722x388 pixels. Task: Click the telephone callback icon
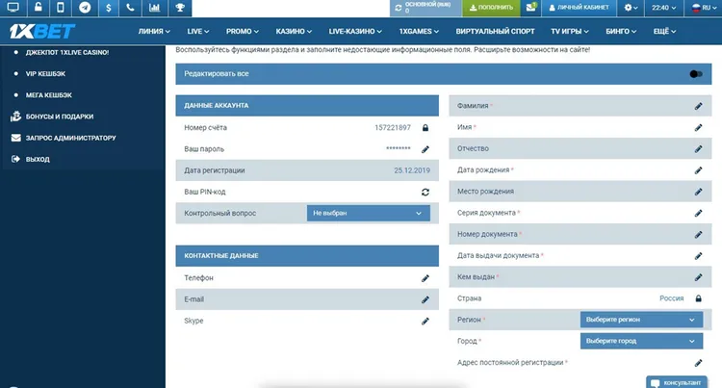[x=130, y=8]
